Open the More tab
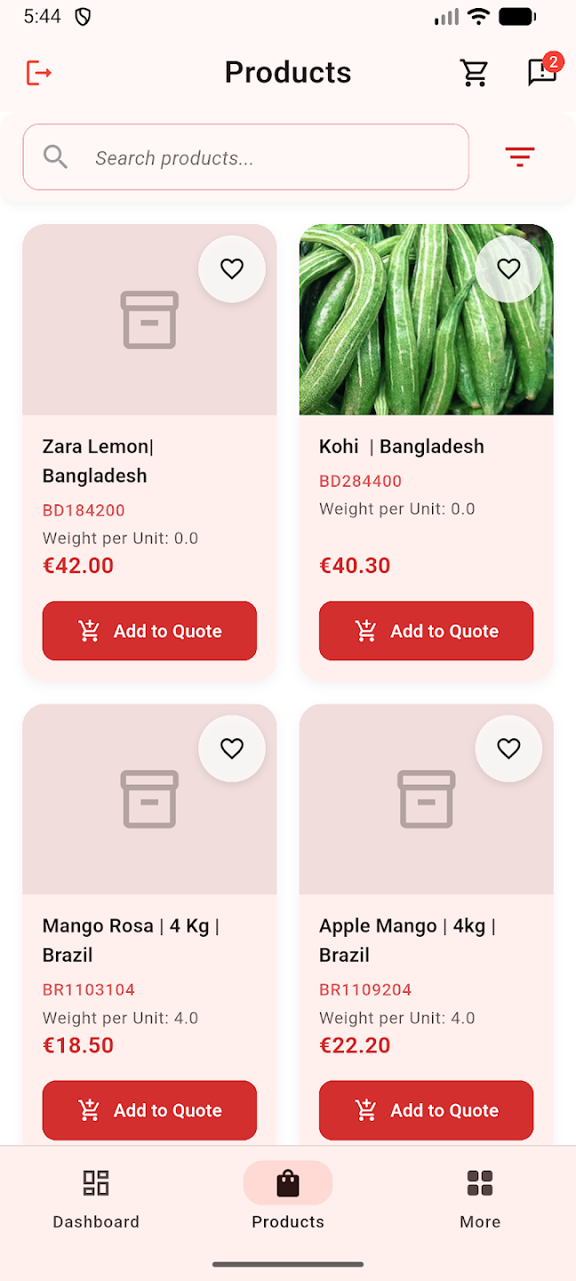The height and width of the screenshot is (1281, 576). click(480, 1196)
